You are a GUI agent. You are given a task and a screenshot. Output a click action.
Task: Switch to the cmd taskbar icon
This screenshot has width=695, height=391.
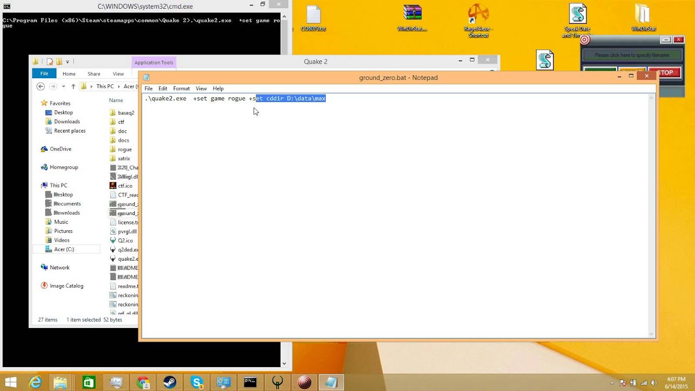250,383
